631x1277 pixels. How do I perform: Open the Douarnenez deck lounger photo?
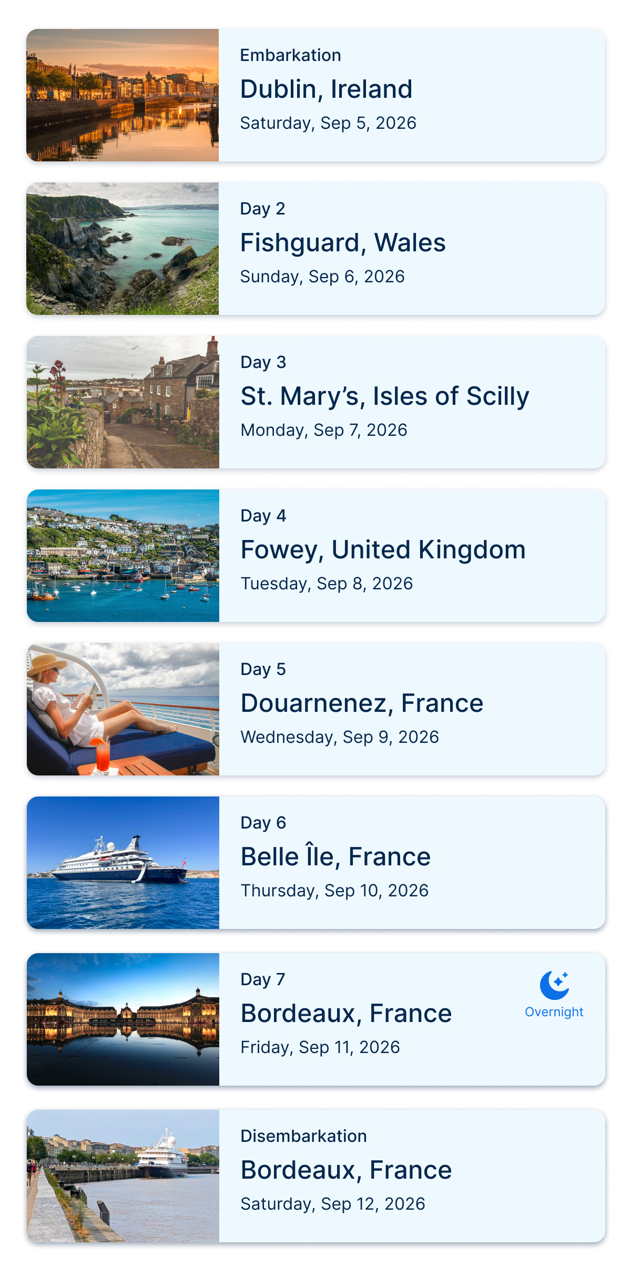click(123, 709)
